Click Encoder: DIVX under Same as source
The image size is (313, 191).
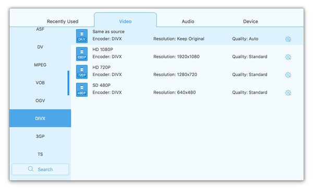tap(107, 39)
